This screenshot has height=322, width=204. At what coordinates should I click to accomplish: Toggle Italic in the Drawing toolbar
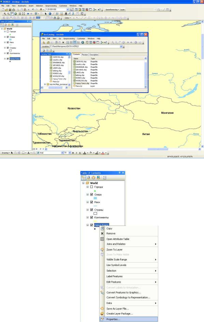pos(76,153)
